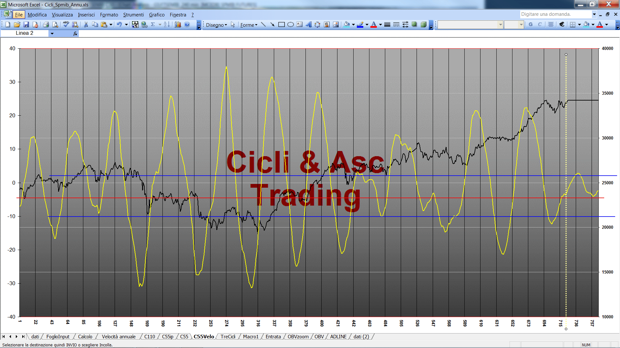Screen dimensions: 620x348
Task: Sort ascending with the A-Z icon
Action: pos(167,24)
